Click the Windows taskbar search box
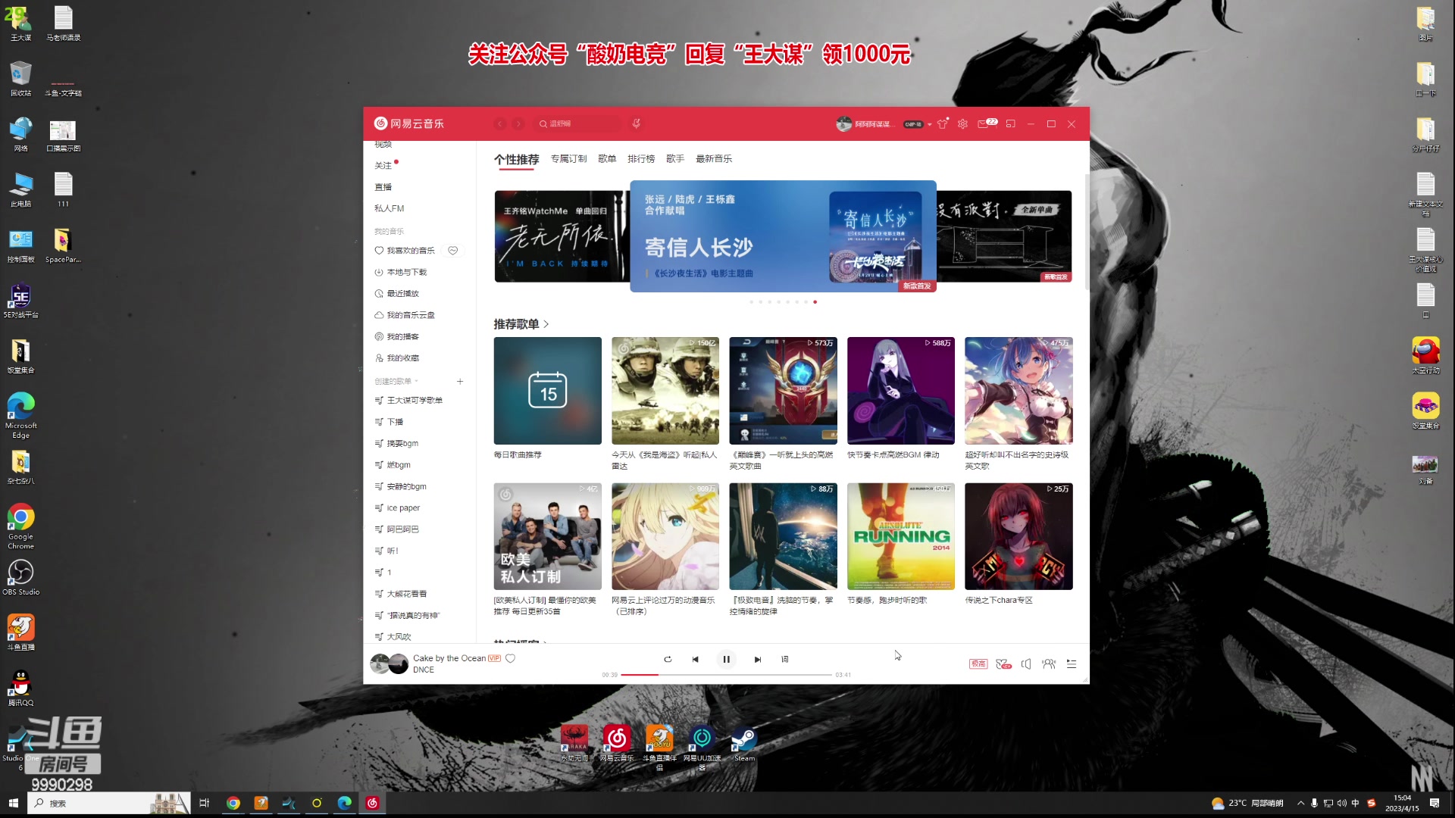The image size is (1455, 818). pos(108,803)
